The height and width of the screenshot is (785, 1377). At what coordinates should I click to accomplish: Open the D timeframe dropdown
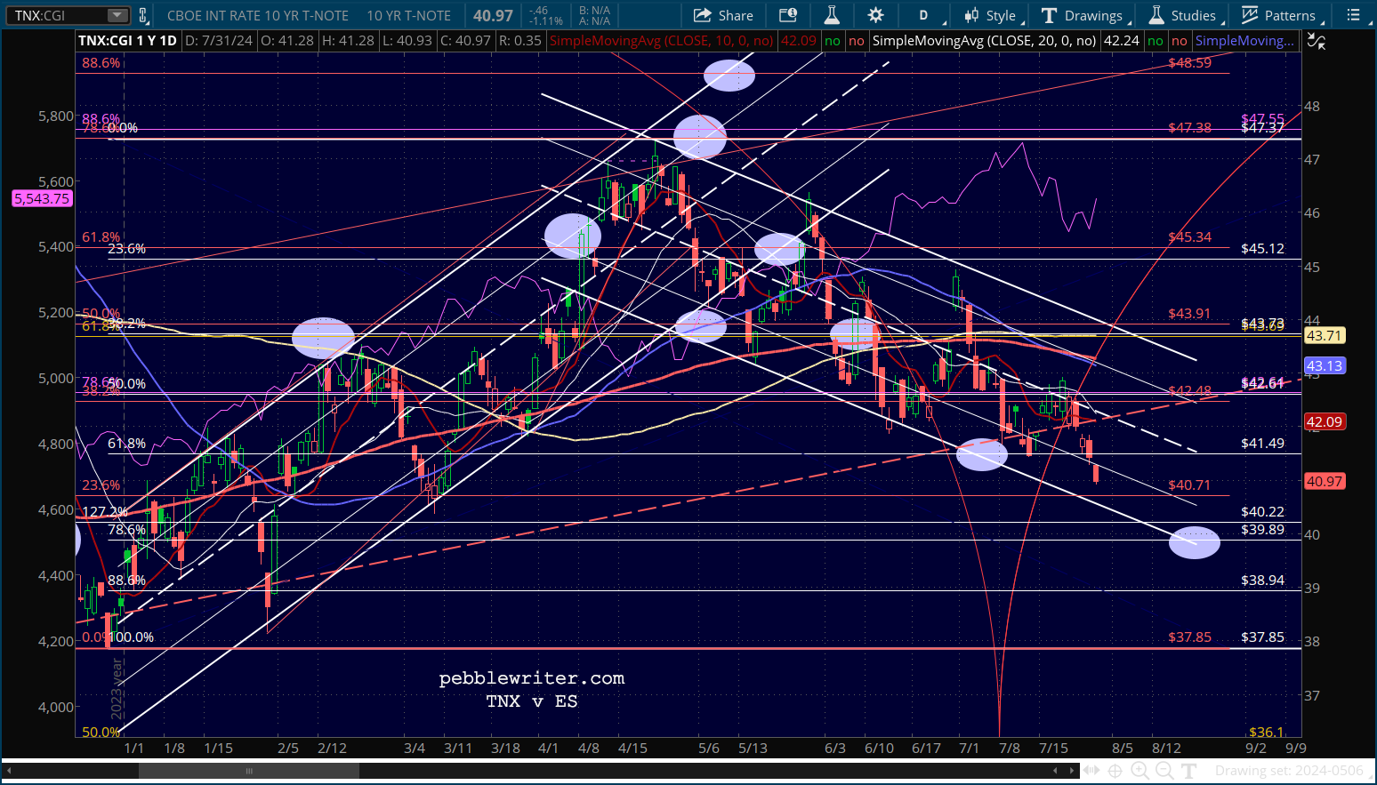927,15
